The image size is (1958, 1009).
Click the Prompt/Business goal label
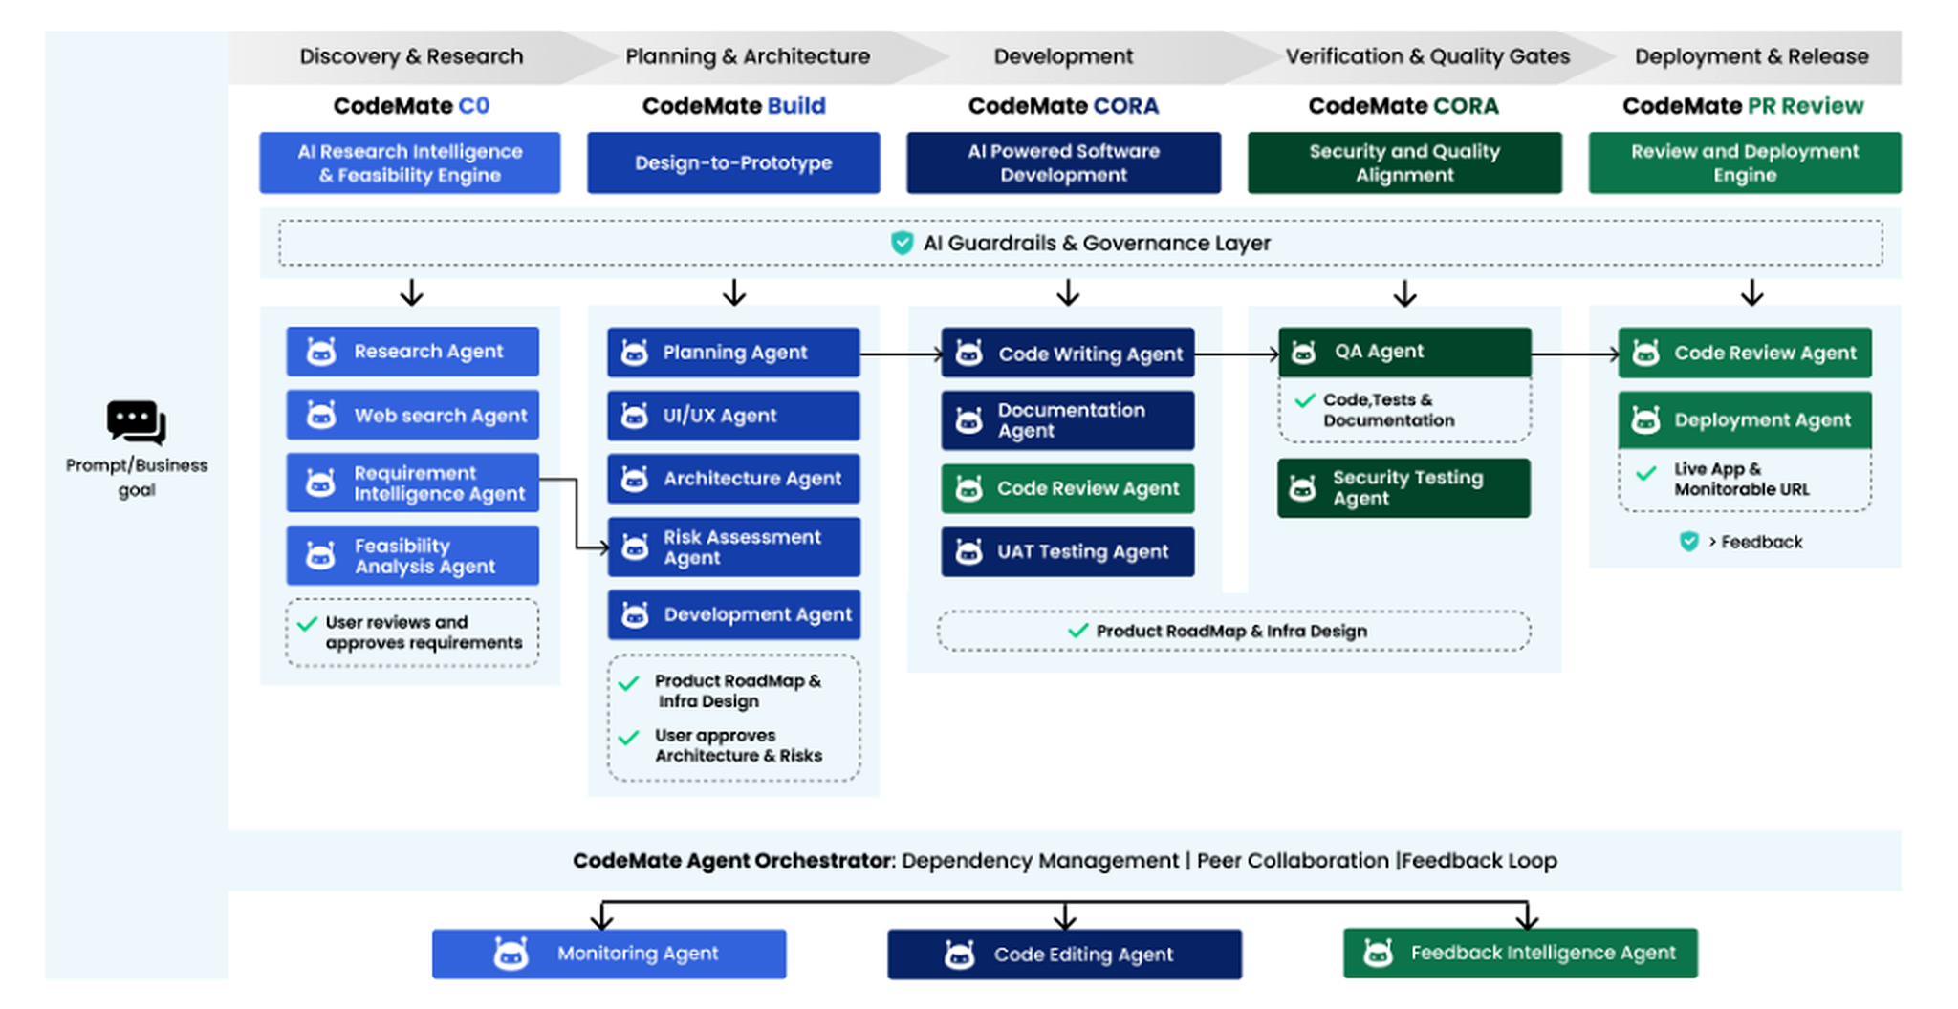[137, 478]
